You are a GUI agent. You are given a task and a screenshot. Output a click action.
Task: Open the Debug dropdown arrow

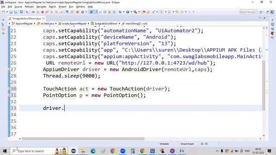[124, 12]
